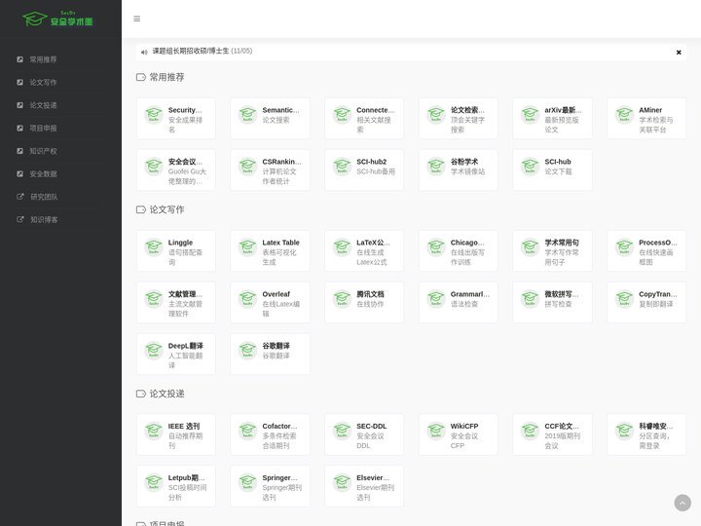Close the announcement notice bar
701x526 pixels.
tap(679, 53)
